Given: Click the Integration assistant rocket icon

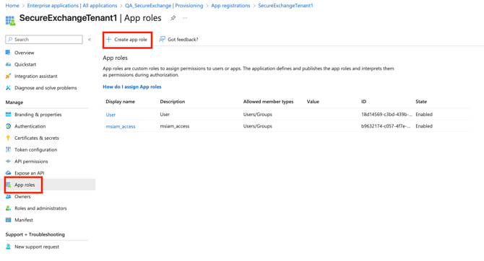Looking at the screenshot, I should (x=8, y=76).
